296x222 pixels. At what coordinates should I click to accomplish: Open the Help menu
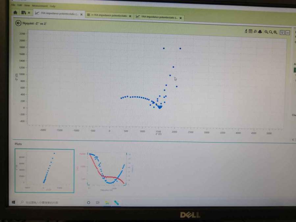click(x=53, y=6)
